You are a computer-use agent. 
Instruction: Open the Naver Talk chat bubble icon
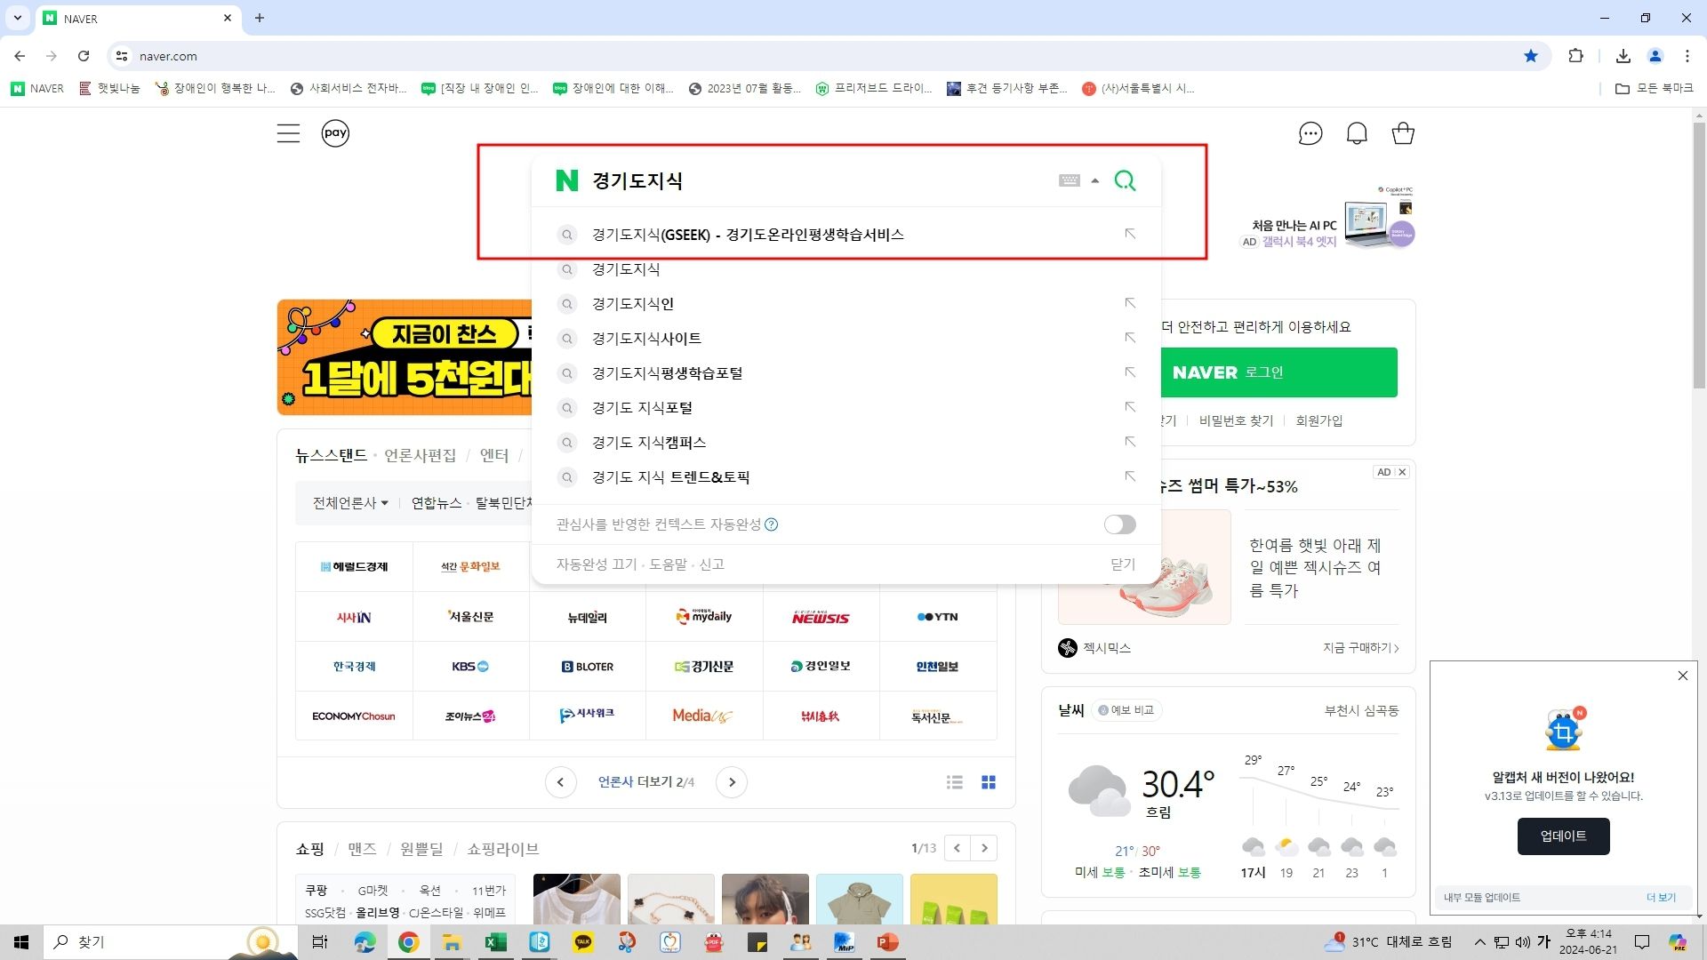1310,133
